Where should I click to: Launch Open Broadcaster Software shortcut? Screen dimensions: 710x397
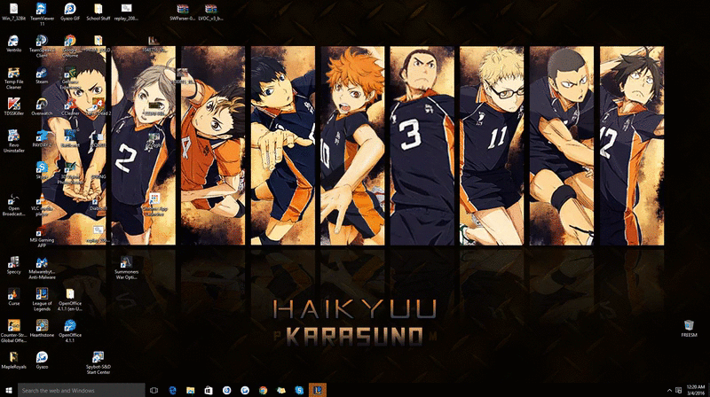(x=13, y=205)
